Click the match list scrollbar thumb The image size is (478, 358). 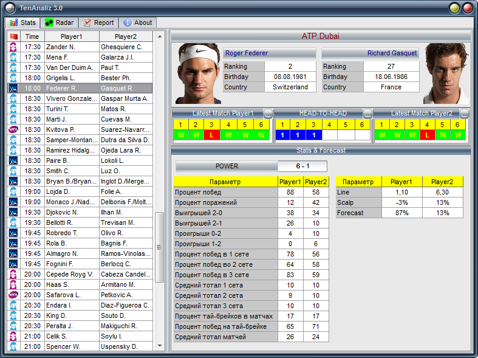160,247
